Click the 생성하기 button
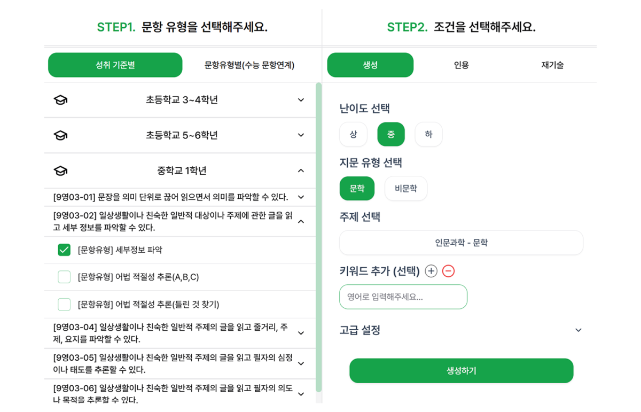This screenshot has height=412, width=641. 461,370
